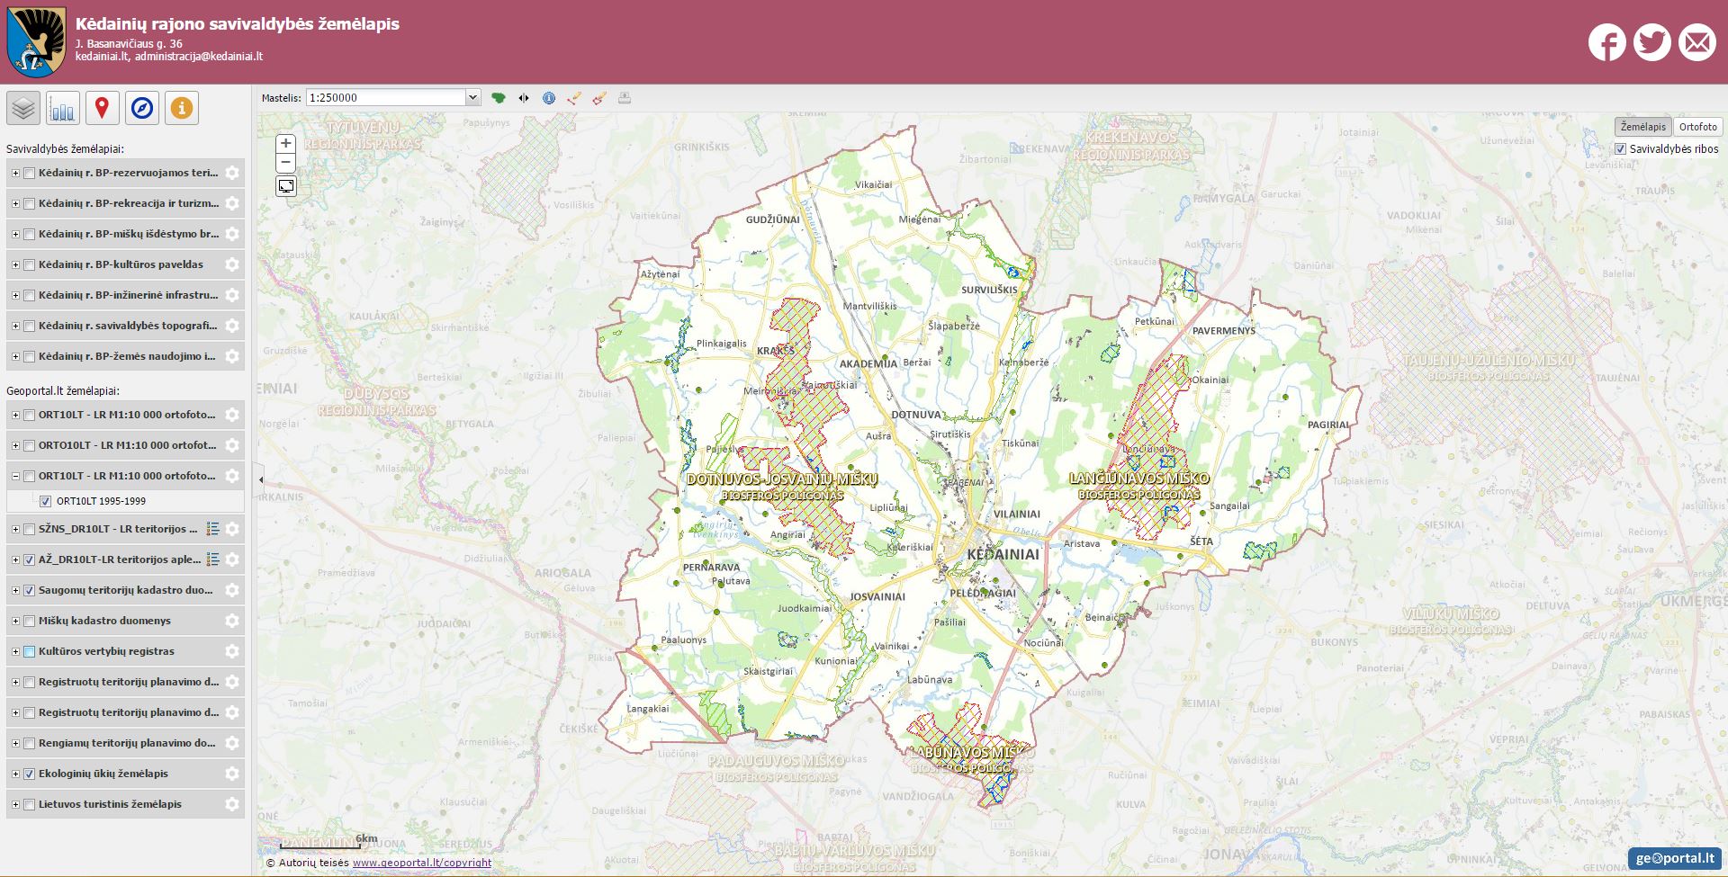This screenshot has height=877, width=1728.
Task: Expand the Lietuvos turistinis žemėlapis group
Action: 15,805
